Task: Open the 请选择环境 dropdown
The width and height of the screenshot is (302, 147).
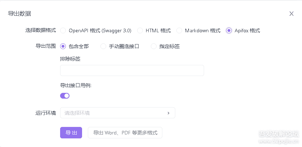Action: coord(118,113)
